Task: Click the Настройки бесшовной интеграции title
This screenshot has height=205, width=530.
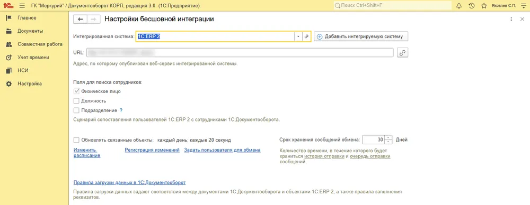Action: [x=159, y=19]
